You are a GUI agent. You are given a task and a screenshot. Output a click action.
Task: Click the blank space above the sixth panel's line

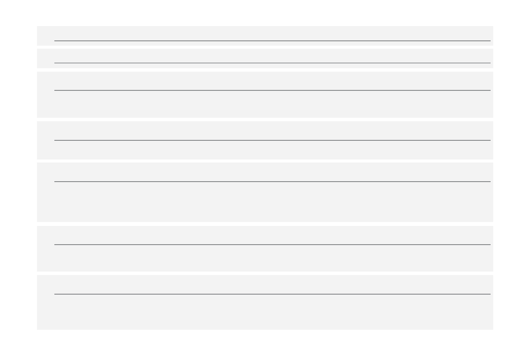coord(272,235)
